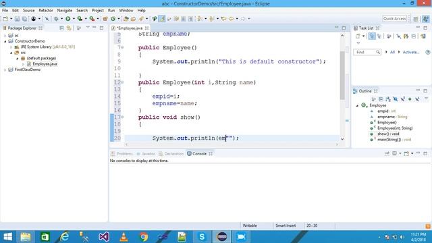
Task: Switch to the Problems tab
Action: [x=122, y=154]
